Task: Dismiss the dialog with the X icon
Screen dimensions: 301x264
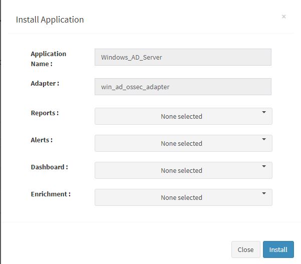Action: [x=284, y=17]
